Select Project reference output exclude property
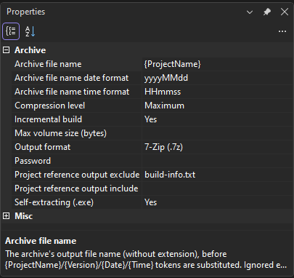This screenshot has height=278, width=294. click(x=77, y=175)
